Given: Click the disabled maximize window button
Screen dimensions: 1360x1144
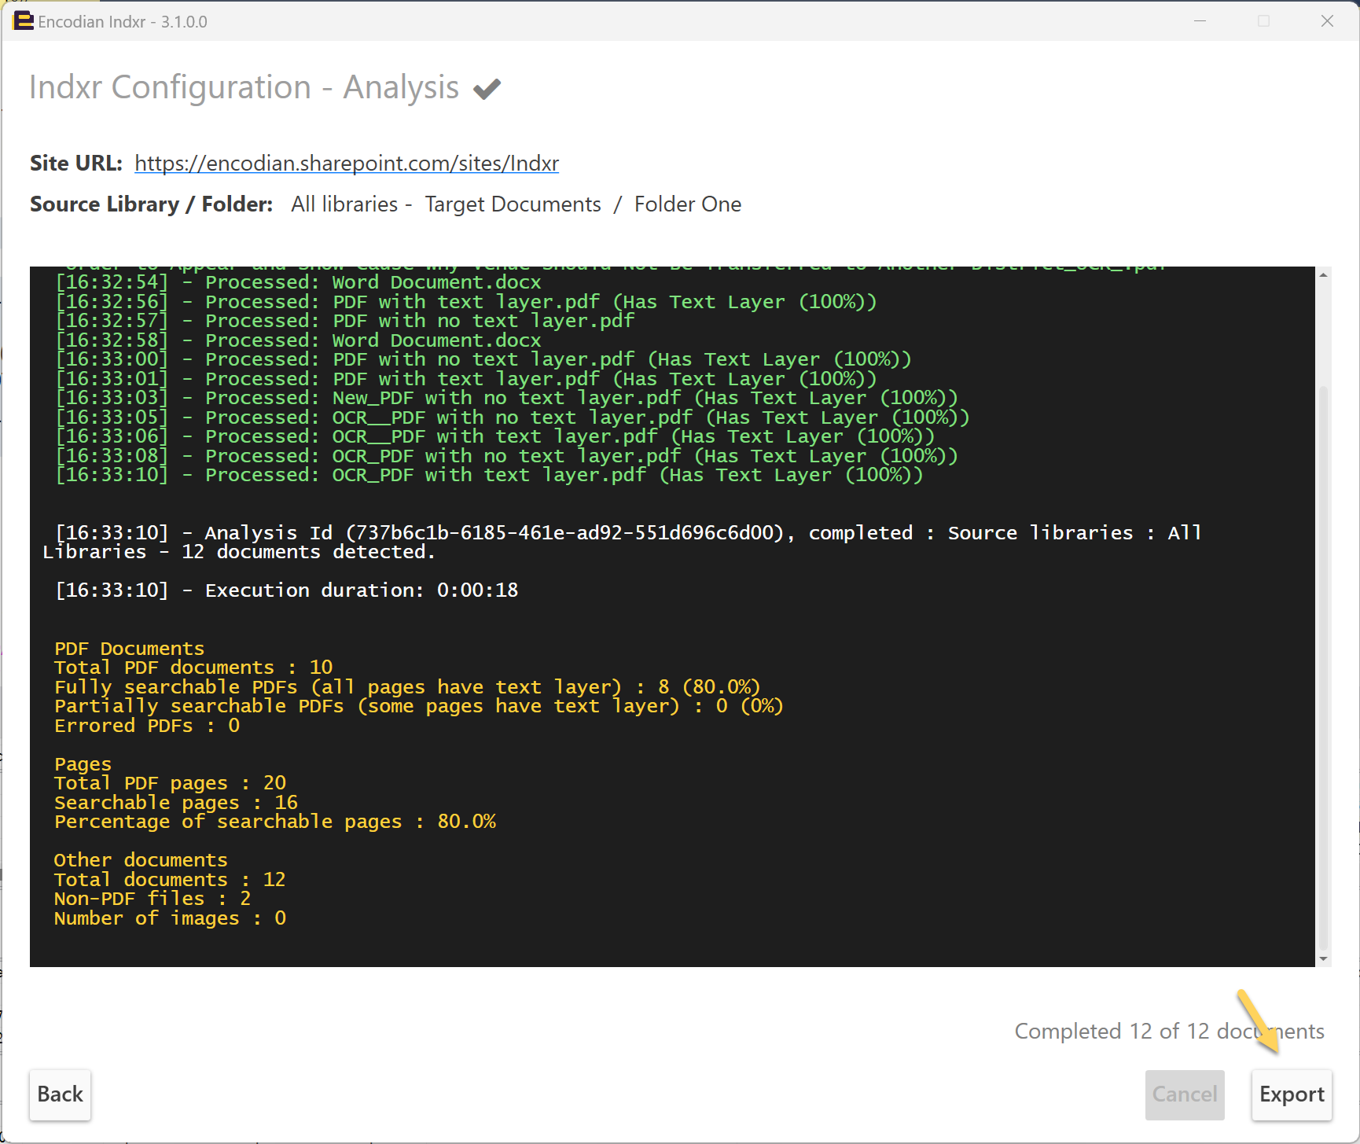Looking at the screenshot, I should (1263, 21).
